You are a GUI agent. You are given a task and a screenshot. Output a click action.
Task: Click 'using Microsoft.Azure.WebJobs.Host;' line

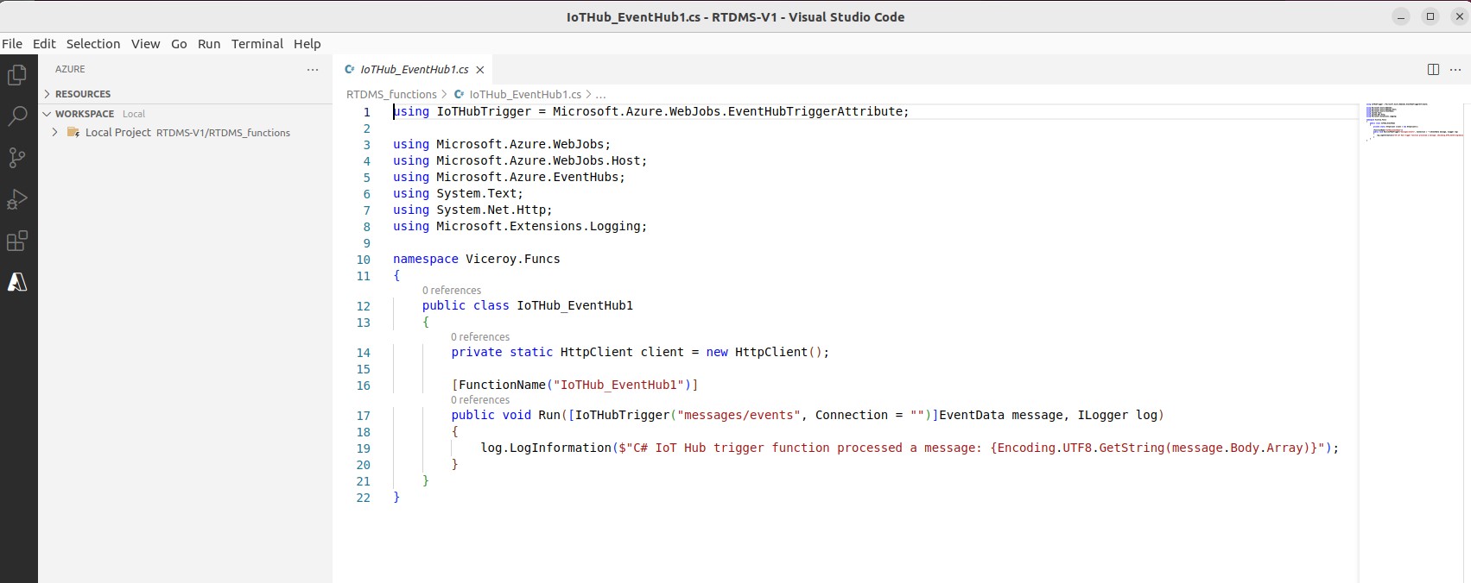coord(520,160)
